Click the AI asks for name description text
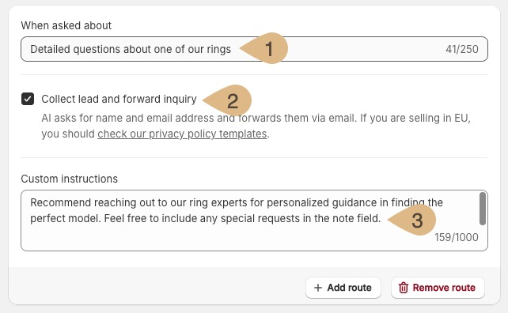 [x=256, y=126]
